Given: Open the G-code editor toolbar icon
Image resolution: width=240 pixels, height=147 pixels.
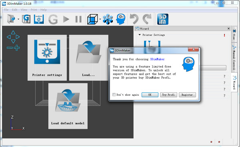Looking at the screenshot, I should (x=26, y=19).
